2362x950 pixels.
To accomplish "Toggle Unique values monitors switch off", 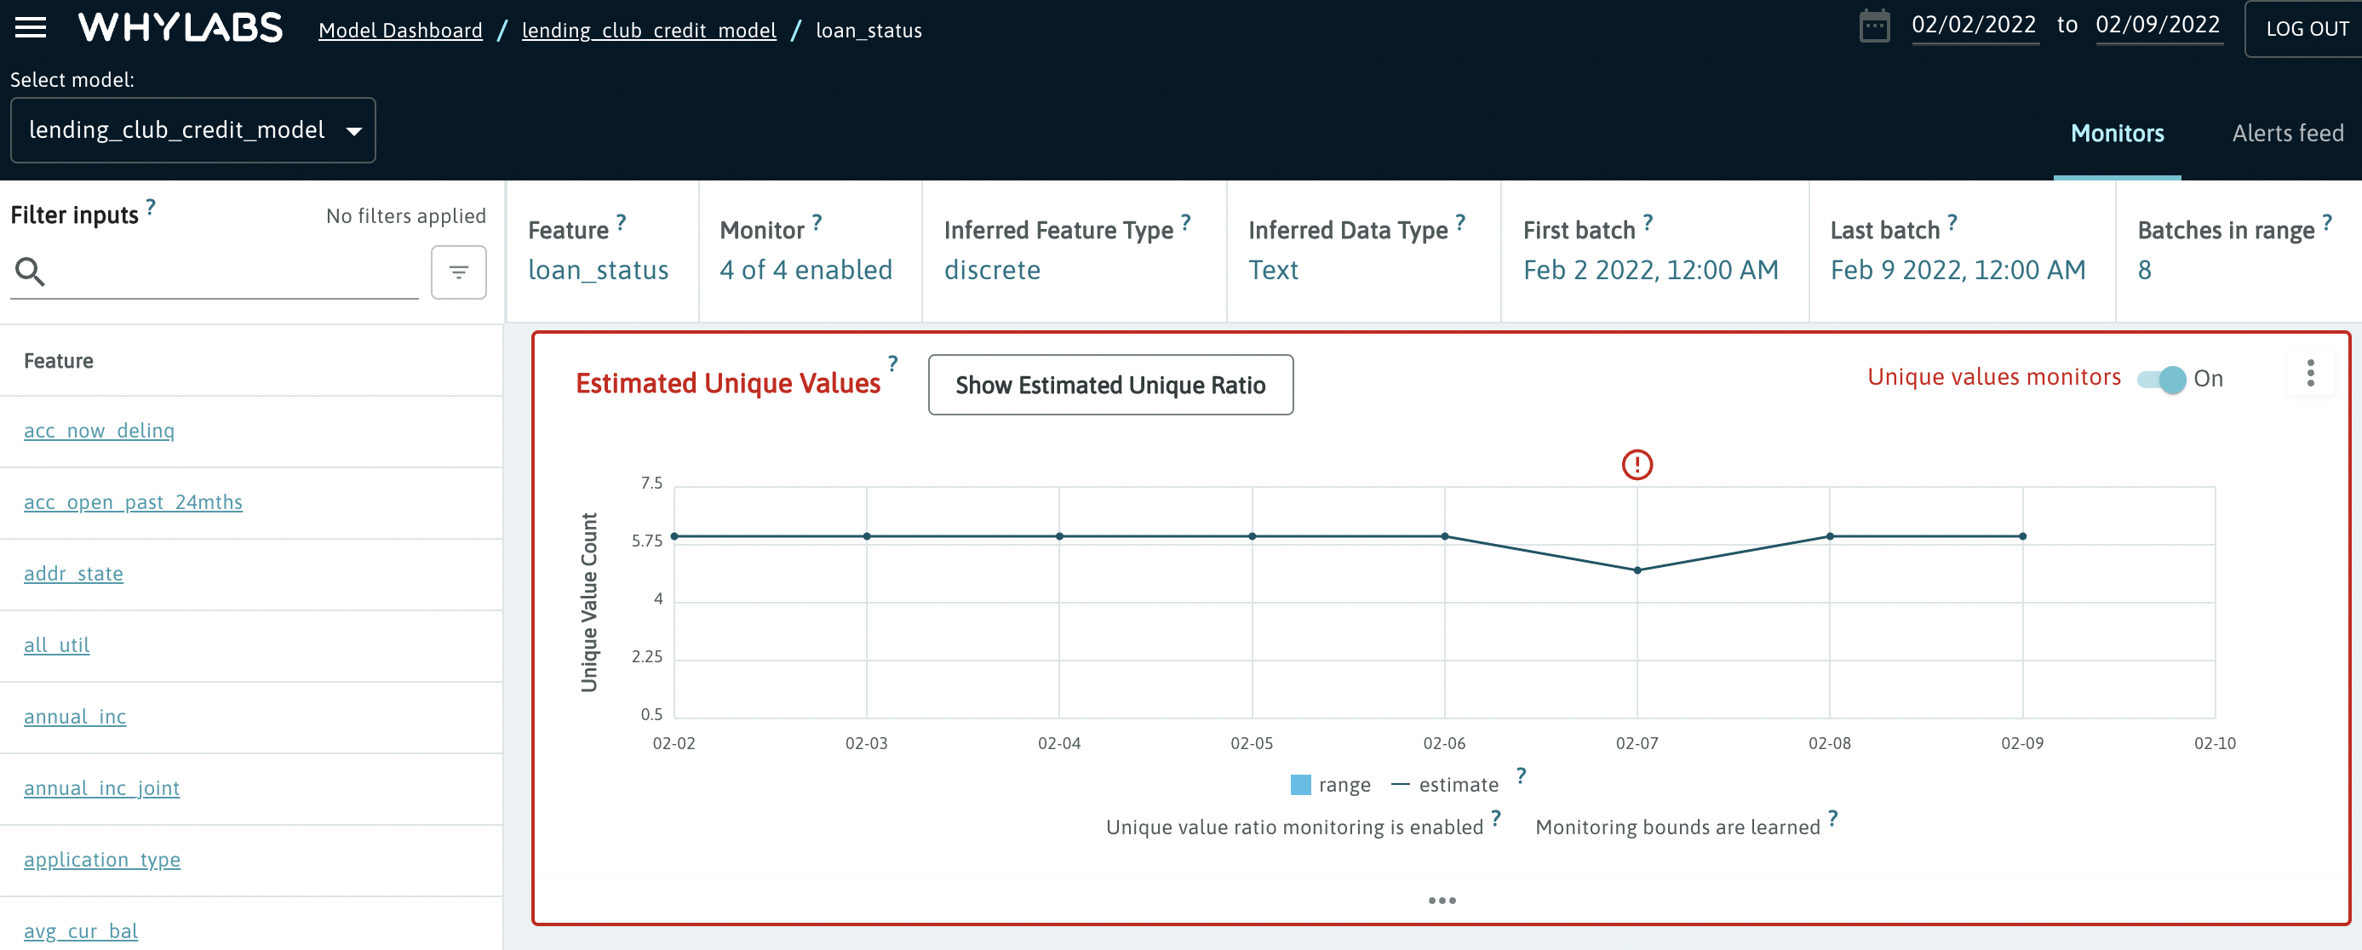I will pyautogui.click(x=2162, y=379).
